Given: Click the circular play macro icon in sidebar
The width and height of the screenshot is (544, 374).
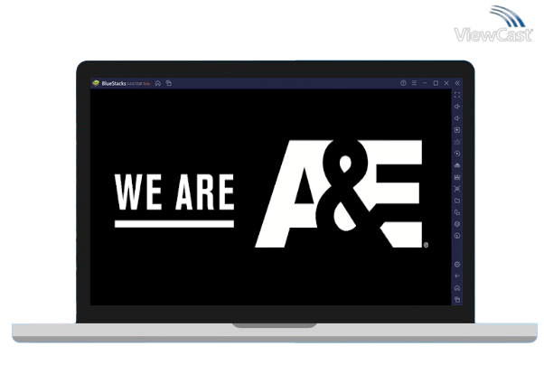Looking at the screenshot, I should coord(457,154).
